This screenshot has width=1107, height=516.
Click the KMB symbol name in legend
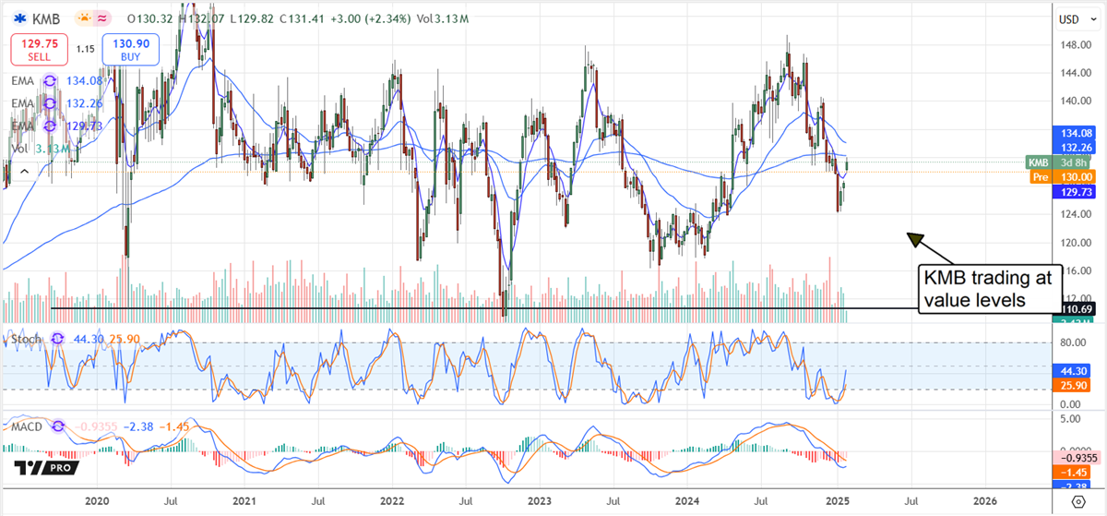pos(46,18)
